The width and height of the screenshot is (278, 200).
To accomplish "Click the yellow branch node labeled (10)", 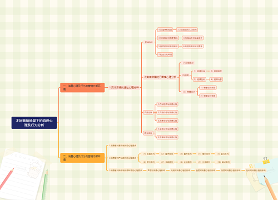I will tap(223, 162).
